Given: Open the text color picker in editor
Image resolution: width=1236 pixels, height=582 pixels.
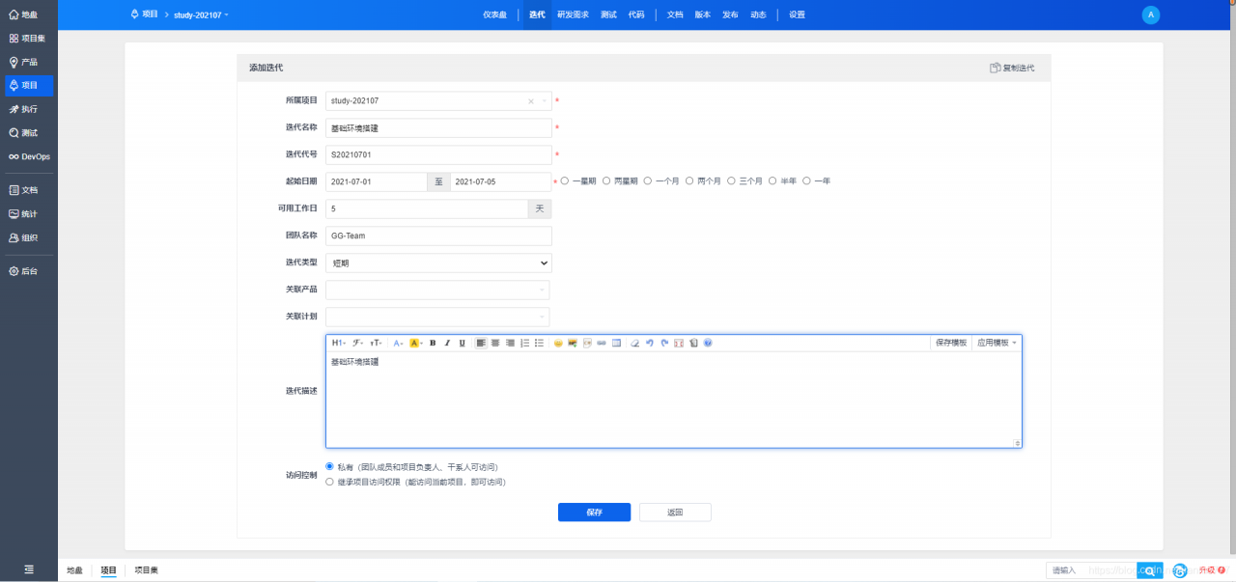Looking at the screenshot, I should pyautogui.click(x=398, y=343).
